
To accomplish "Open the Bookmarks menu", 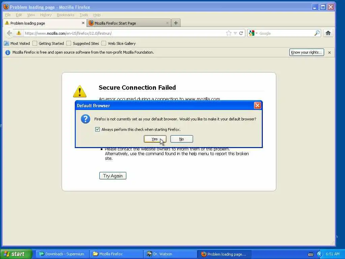I will [66, 15].
